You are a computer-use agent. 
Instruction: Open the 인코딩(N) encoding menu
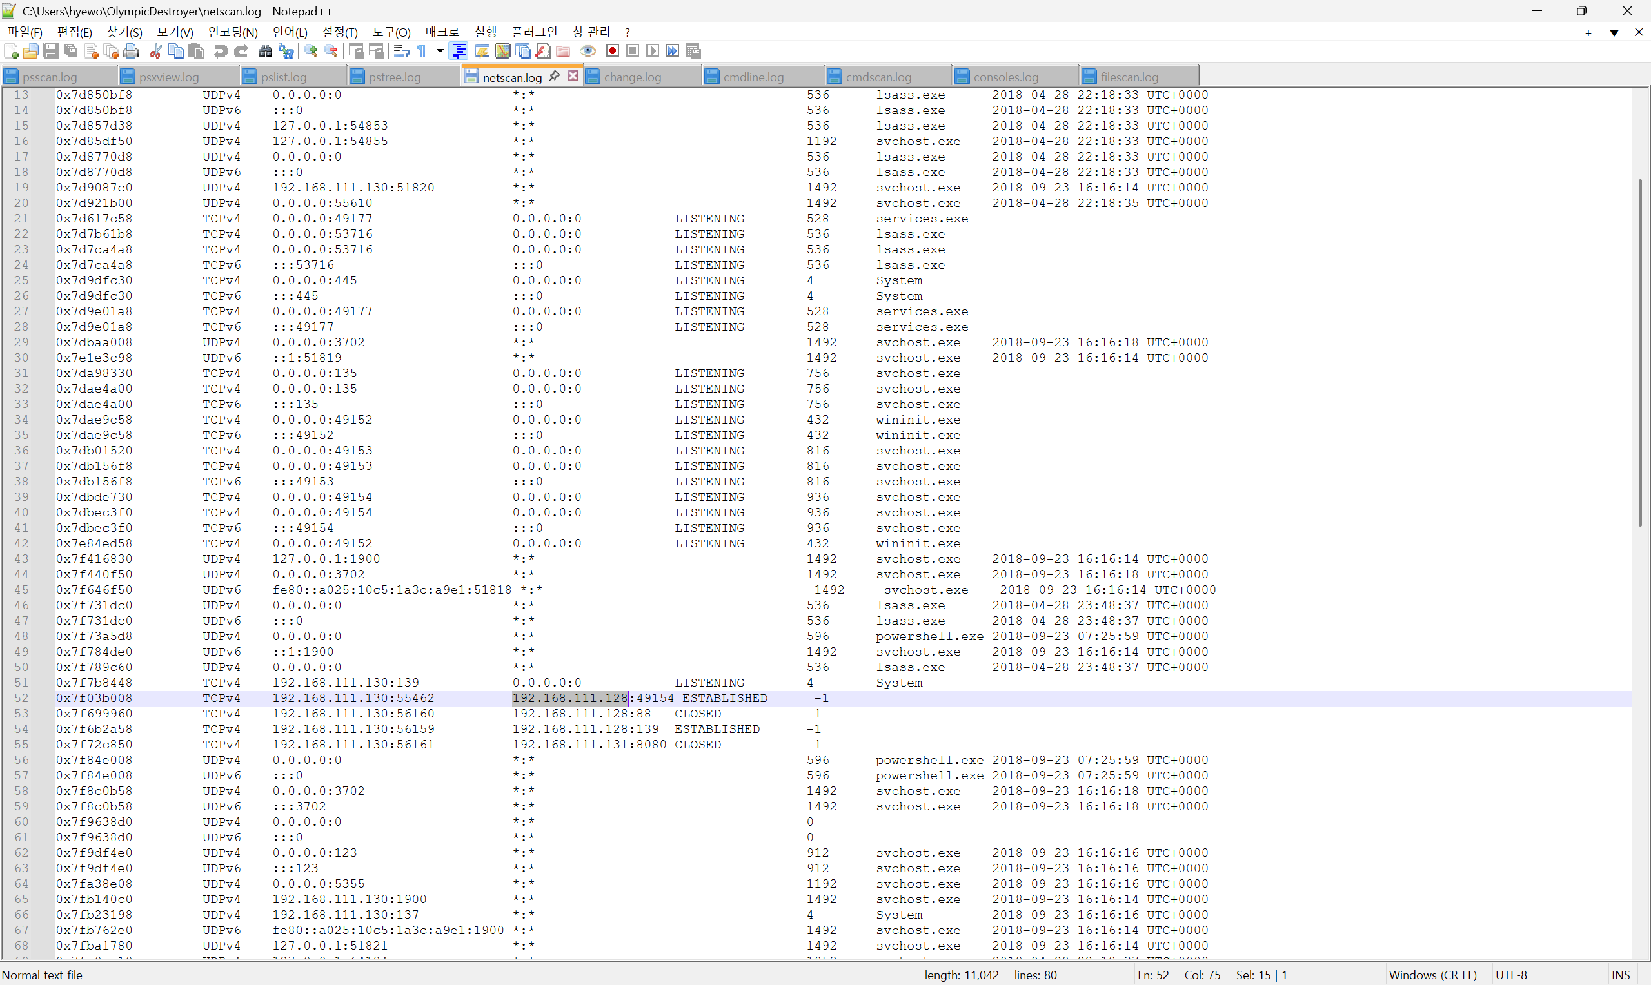232,32
